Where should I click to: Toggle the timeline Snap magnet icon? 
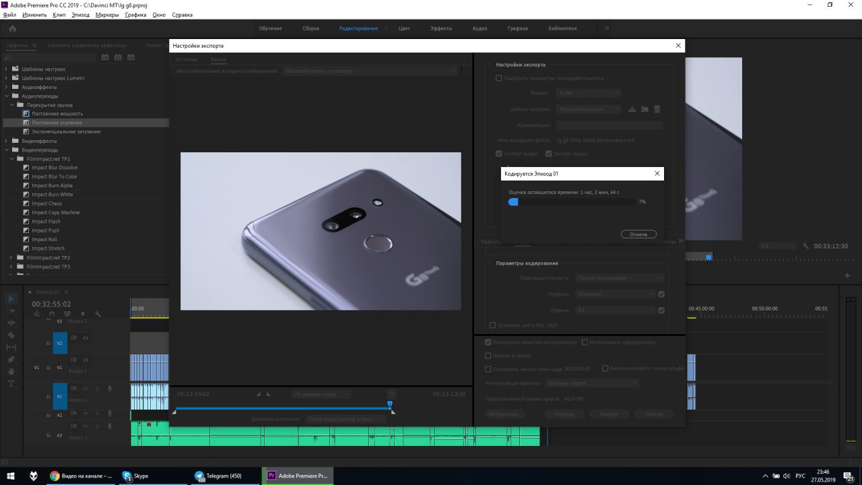[52, 314]
